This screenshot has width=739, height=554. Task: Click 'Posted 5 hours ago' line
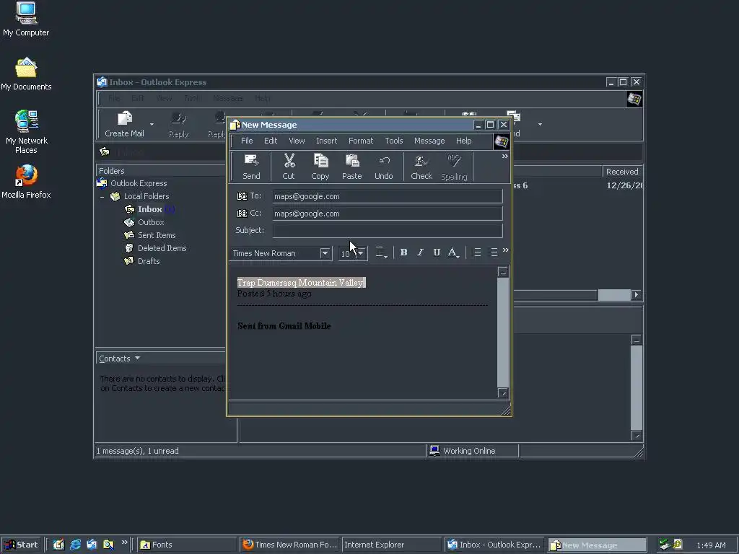[274, 294]
